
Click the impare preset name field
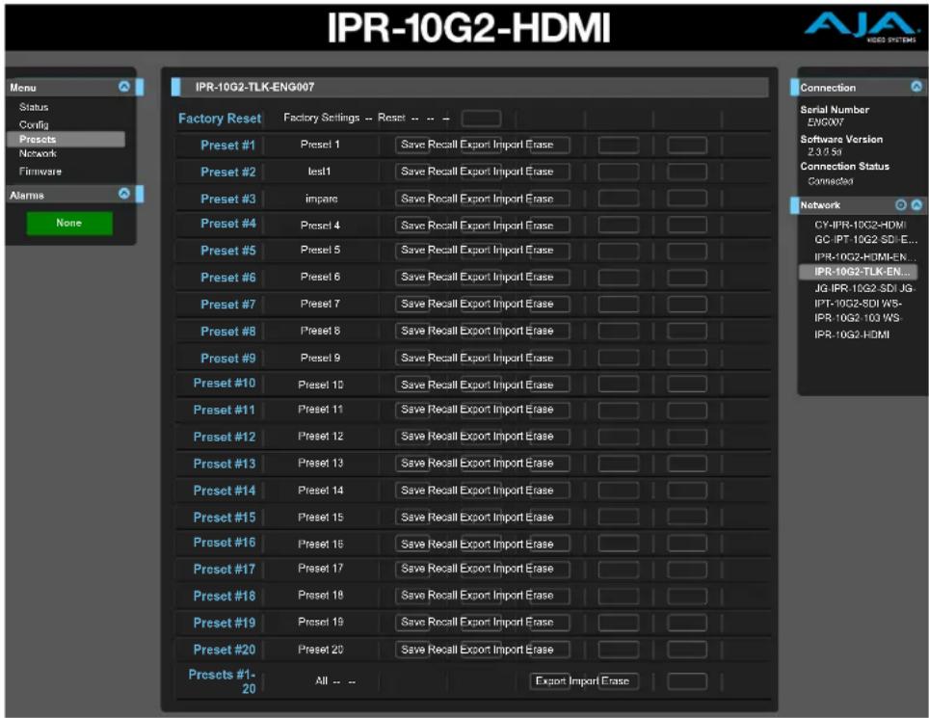pos(322,199)
